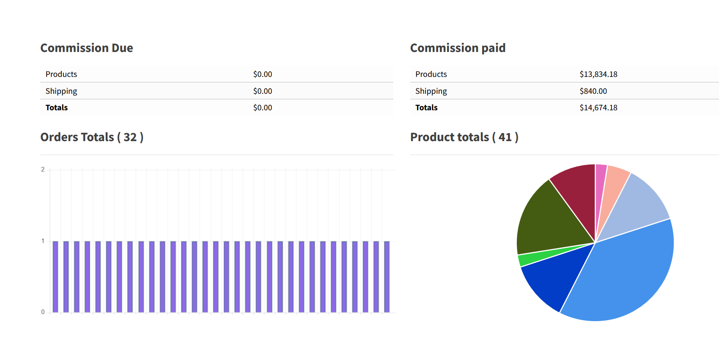Click the Shipping label under Commission Due
The image size is (719, 338).
(61, 91)
